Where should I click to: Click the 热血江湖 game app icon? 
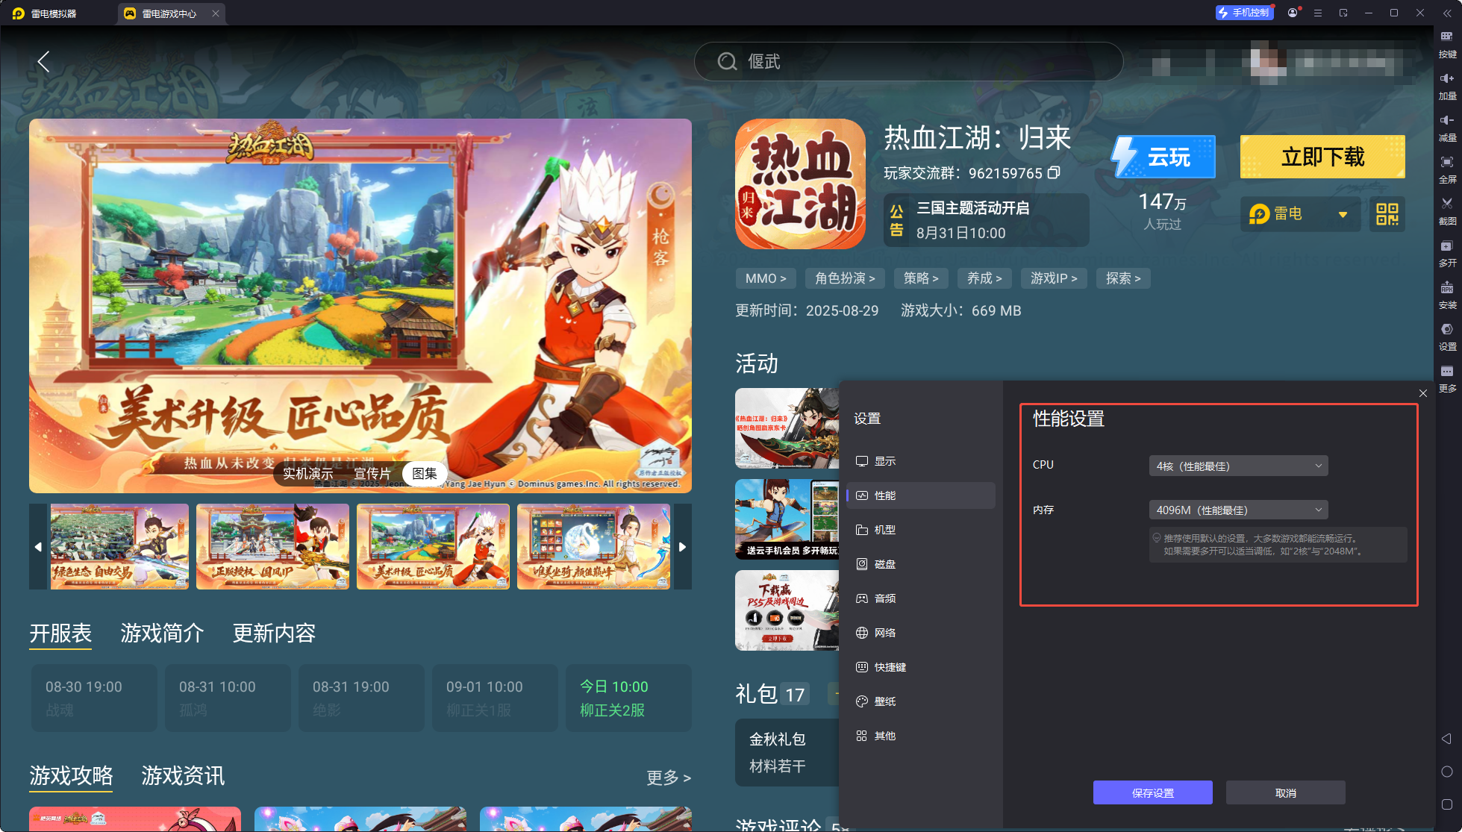800,184
